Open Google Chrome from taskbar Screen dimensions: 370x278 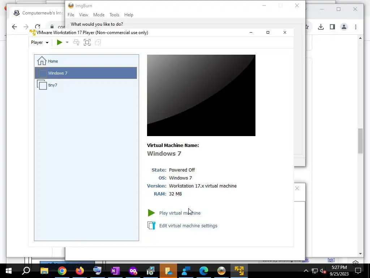[62, 271]
